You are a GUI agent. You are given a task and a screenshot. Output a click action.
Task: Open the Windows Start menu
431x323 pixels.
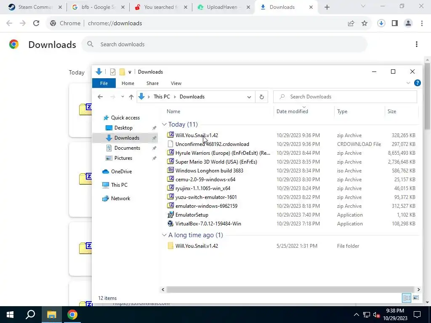click(10, 315)
